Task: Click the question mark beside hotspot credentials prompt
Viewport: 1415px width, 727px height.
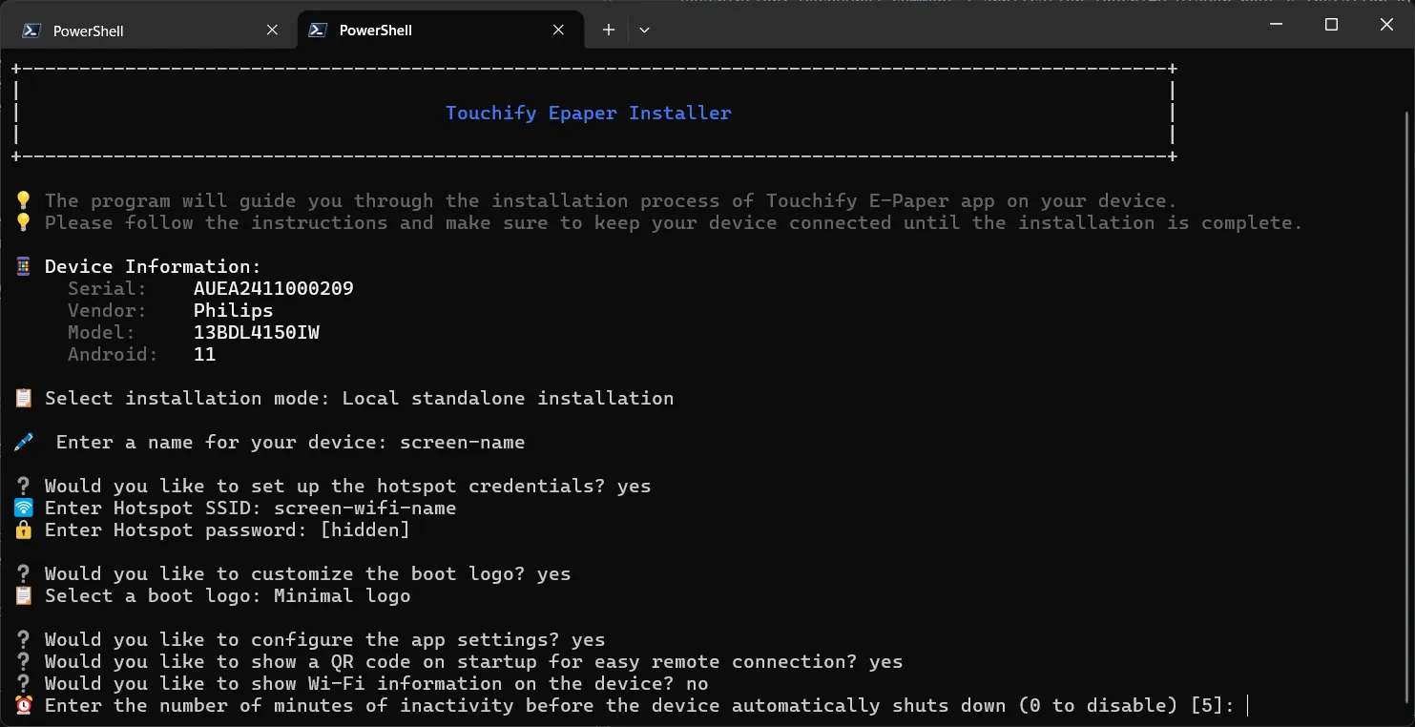Action: (24, 486)
